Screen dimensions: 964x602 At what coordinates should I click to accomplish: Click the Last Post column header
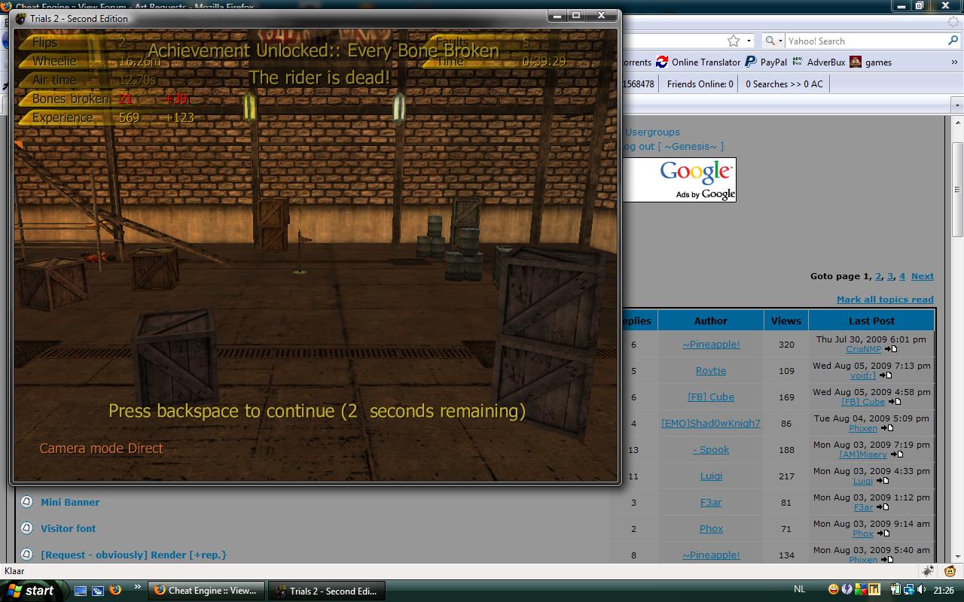point(871,320)
